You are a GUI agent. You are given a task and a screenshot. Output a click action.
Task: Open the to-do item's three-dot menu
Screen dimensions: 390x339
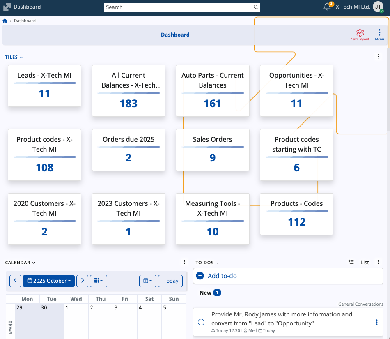[376, 322]
